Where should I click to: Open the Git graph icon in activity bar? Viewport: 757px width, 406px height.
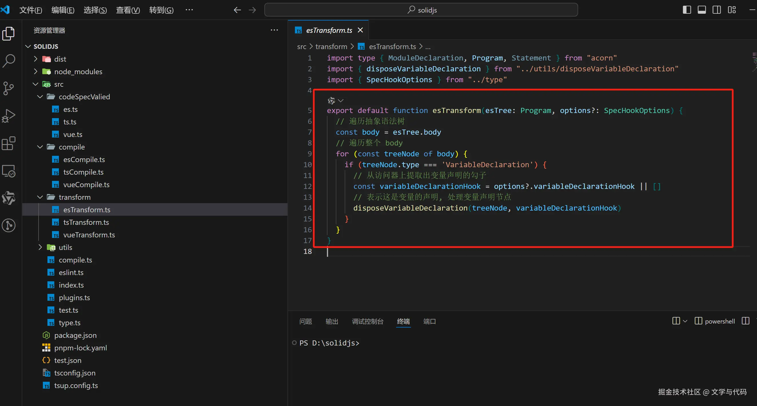pos(9,225)
